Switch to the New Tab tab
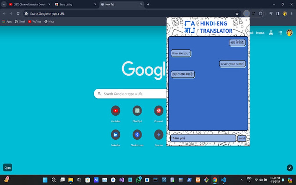This screenshot has height=185, width=296. click(119, 4)
